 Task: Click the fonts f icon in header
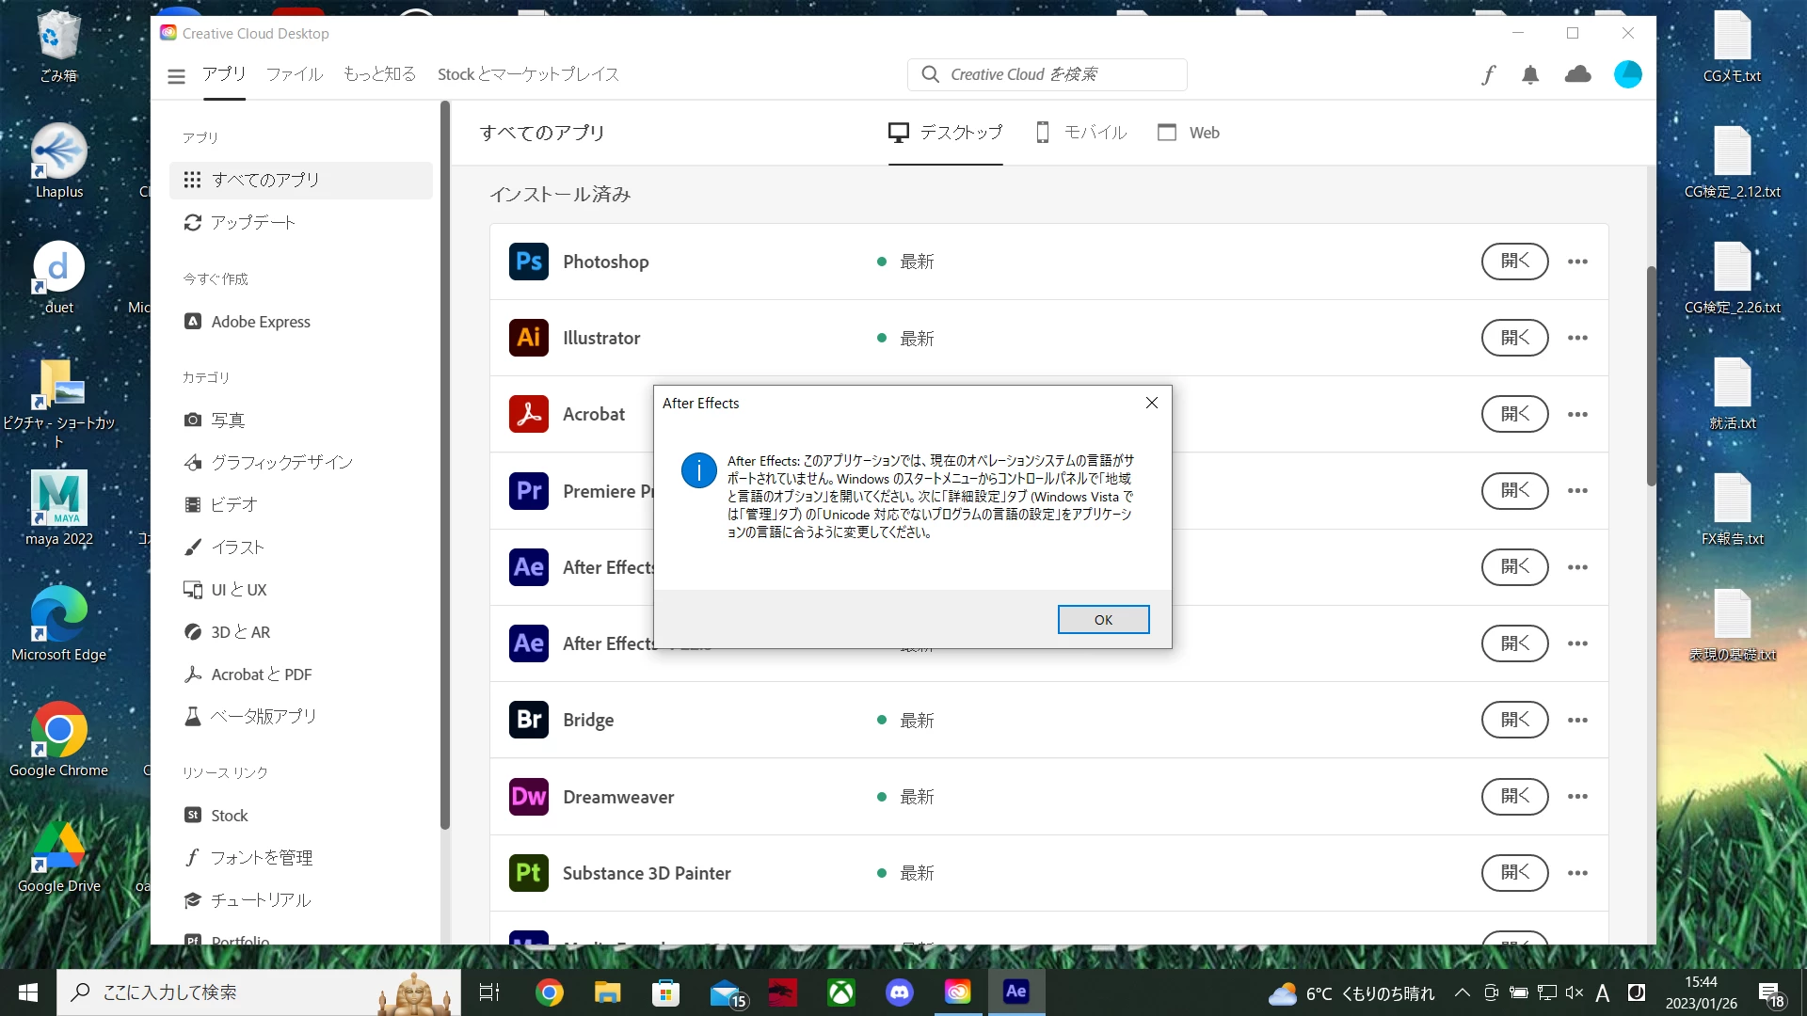[x=1487, y=75]
